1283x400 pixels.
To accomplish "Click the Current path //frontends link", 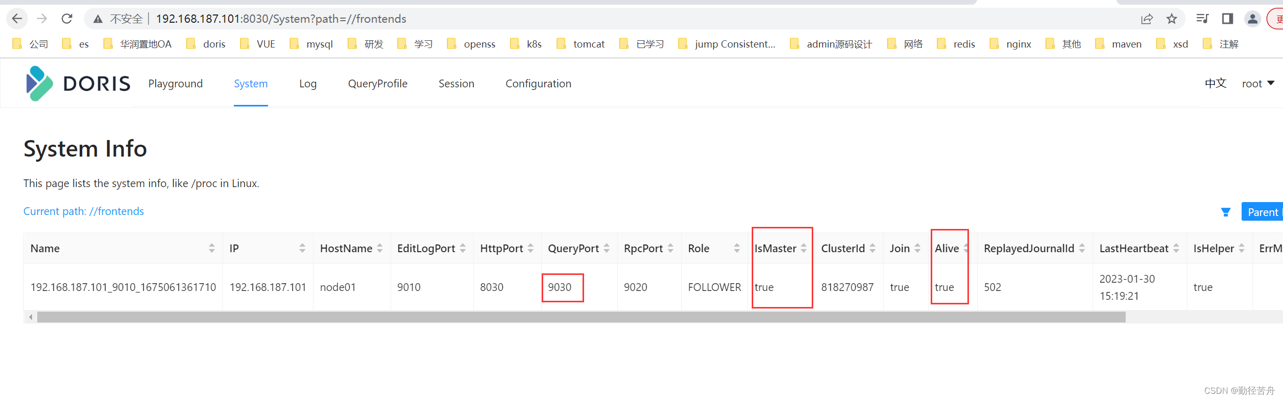I will (x=84, y=211).
